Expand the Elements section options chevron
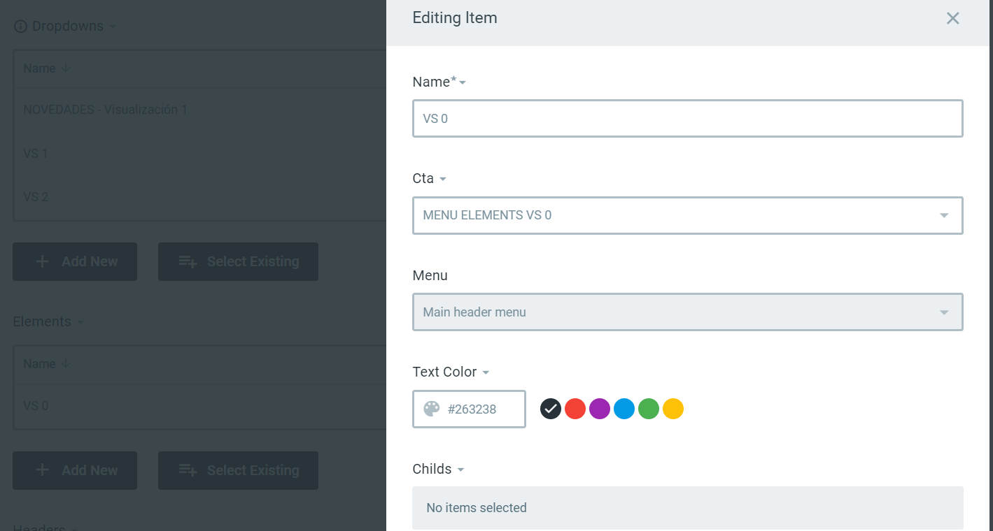Image resolution: width=993 pixels, height=531 pixels. (x=81, y=322)
